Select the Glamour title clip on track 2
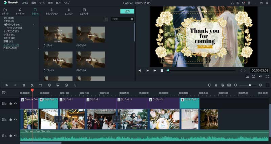The height and width of the screenshot is (144, 271). click(29, 103)
